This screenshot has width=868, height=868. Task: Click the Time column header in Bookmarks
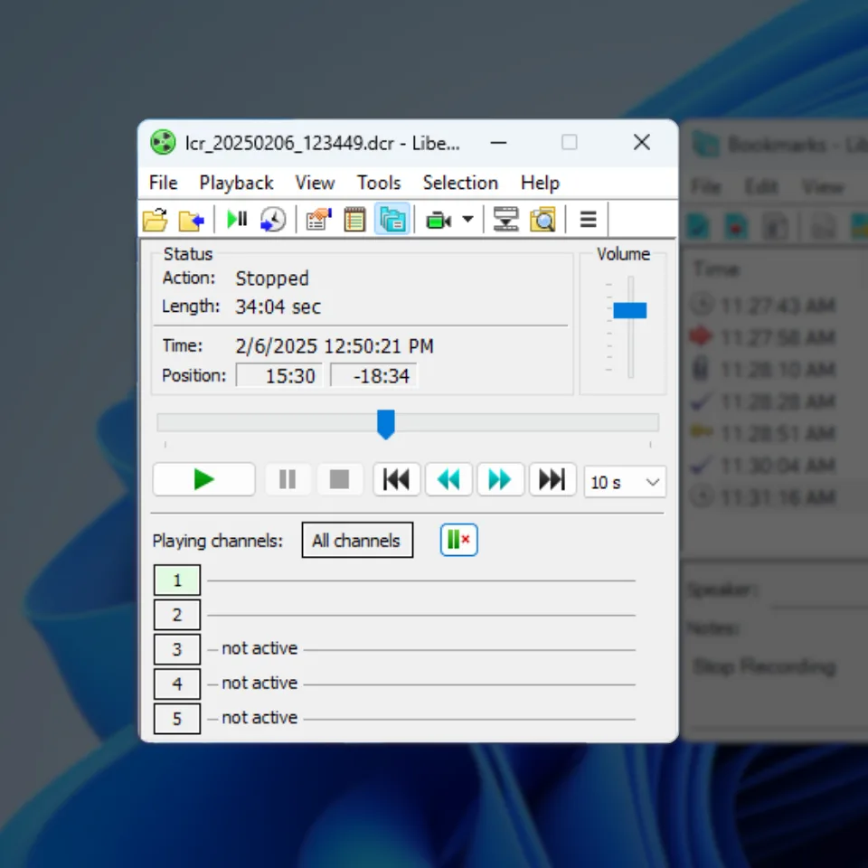pyautogui.click(x=716, y=269)
